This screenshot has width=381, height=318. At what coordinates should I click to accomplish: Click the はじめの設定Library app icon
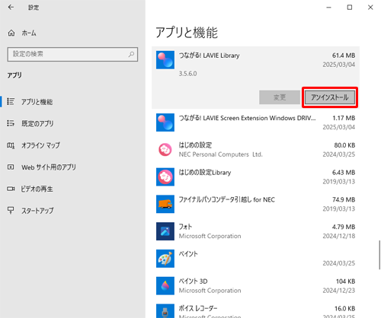(165, 176)
